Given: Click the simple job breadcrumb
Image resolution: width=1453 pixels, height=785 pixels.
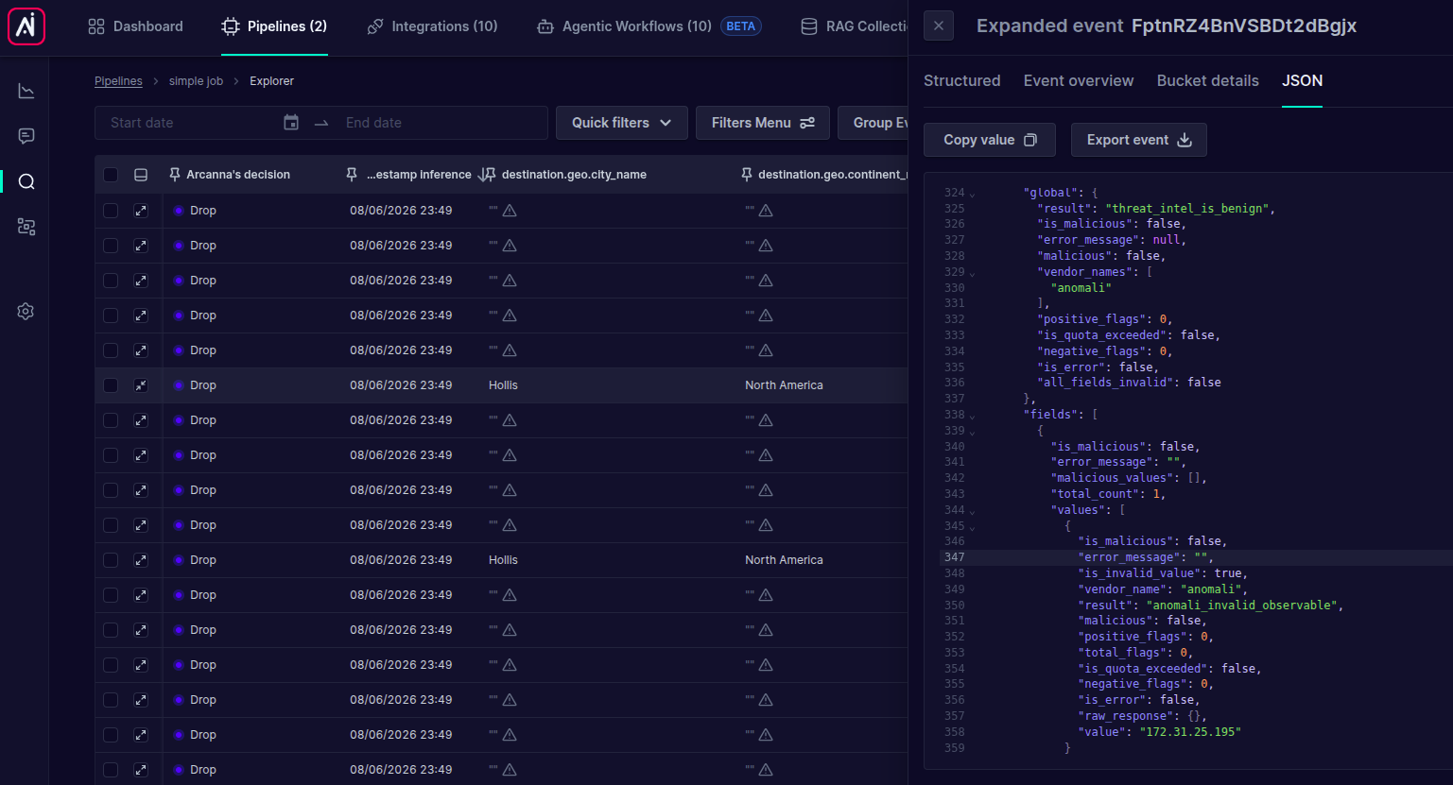Looking at the screenshot, I should point(196,81).
